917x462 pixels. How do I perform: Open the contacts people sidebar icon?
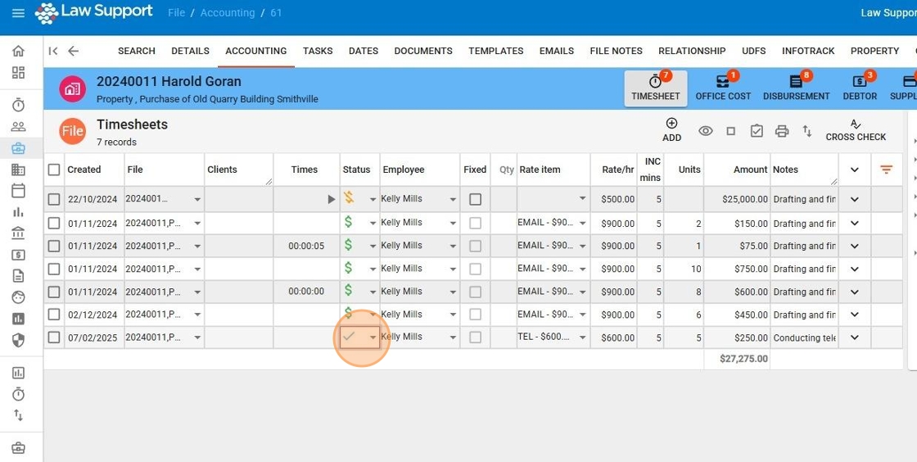click(18, 126)
